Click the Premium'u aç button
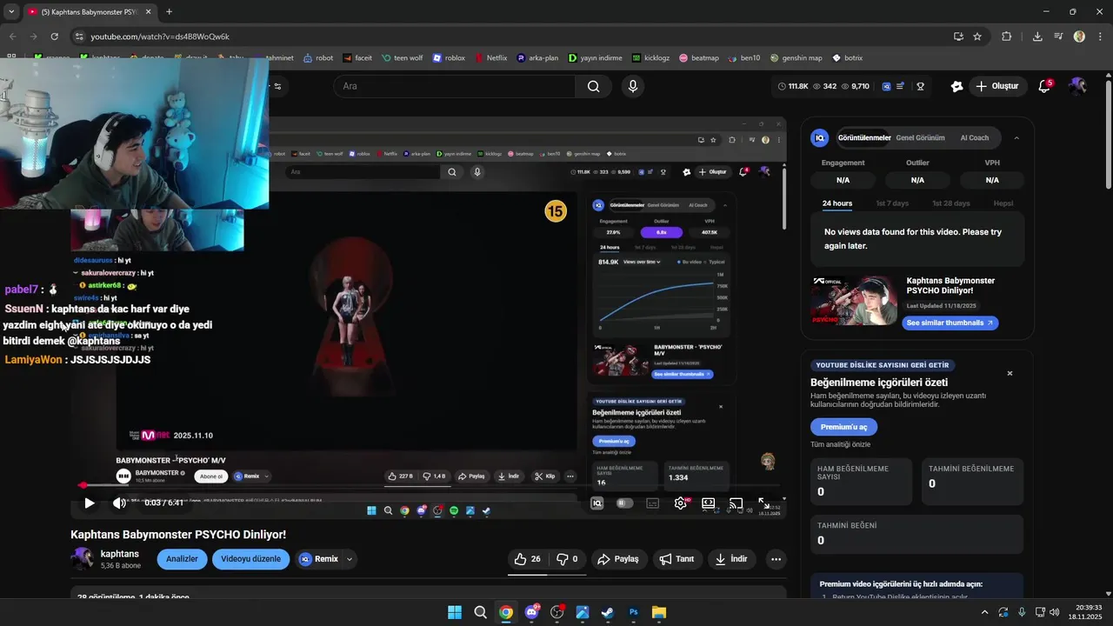The height and width of the screenshot is (626, 1113). (843, 427)
